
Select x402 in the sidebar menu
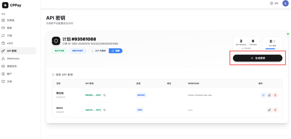[x=10, y=43]
